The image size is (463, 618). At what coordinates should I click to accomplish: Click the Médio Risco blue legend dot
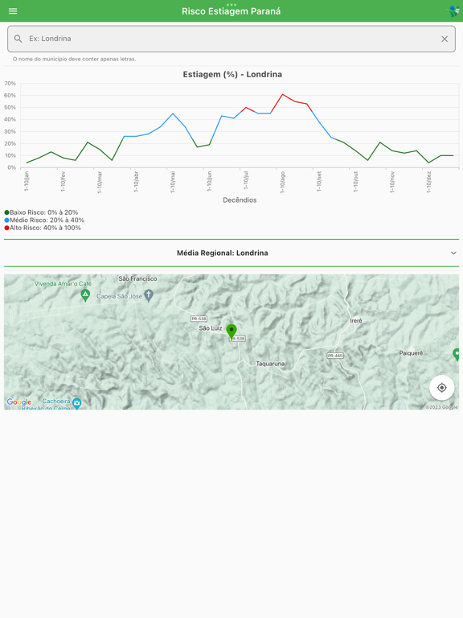coord(6,220)
